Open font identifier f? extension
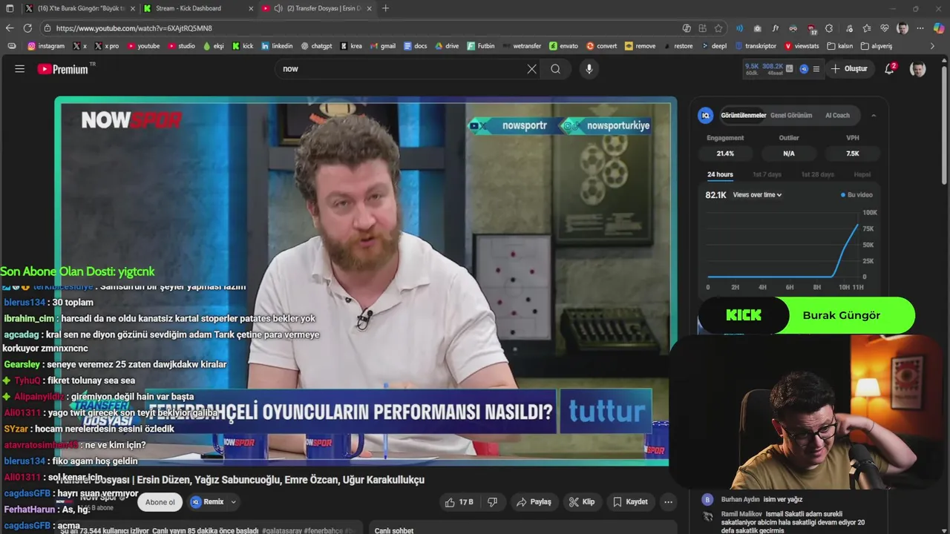The image size is (950, 534). (x=775, y=28)
